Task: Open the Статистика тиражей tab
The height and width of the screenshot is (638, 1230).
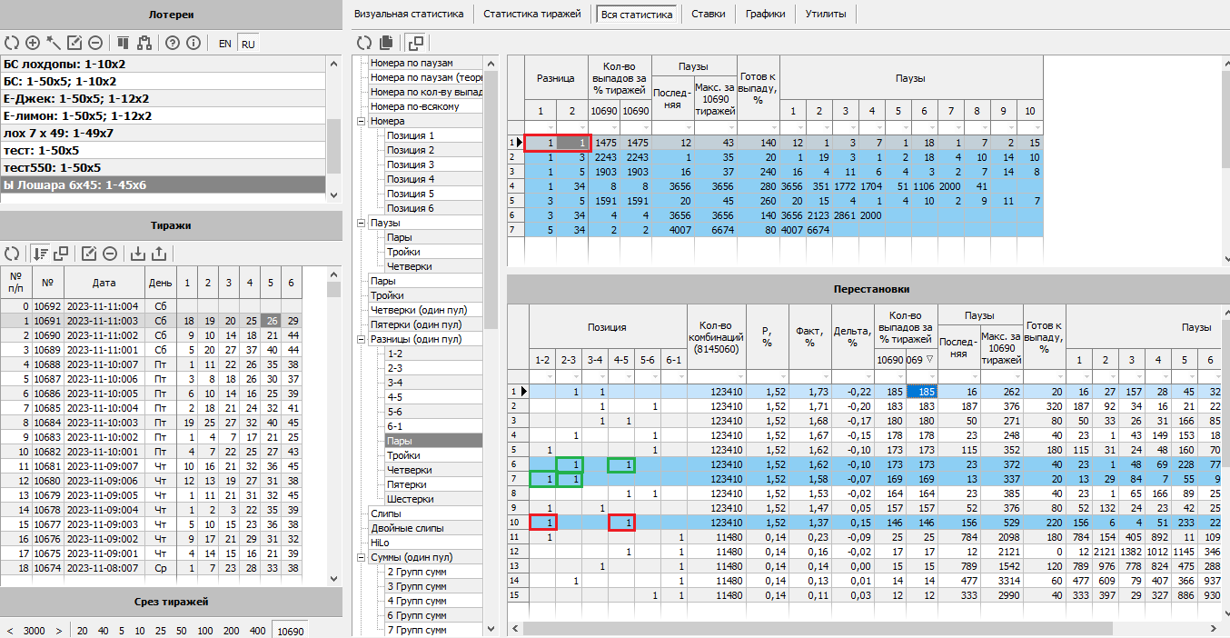Action: (532, 14)
